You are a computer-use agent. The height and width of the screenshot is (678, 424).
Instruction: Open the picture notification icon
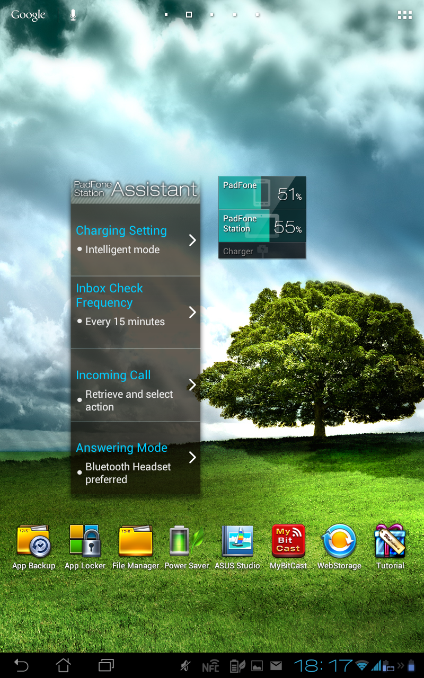coord(257,666)
